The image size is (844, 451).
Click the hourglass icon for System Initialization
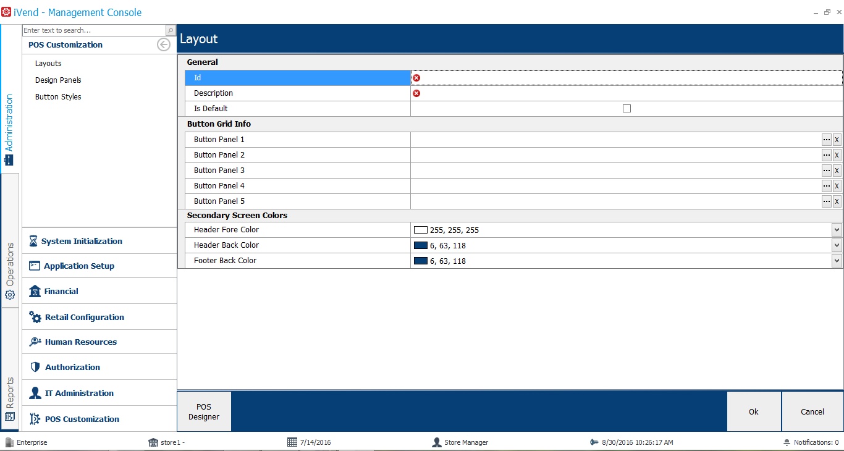pos(33,242)
